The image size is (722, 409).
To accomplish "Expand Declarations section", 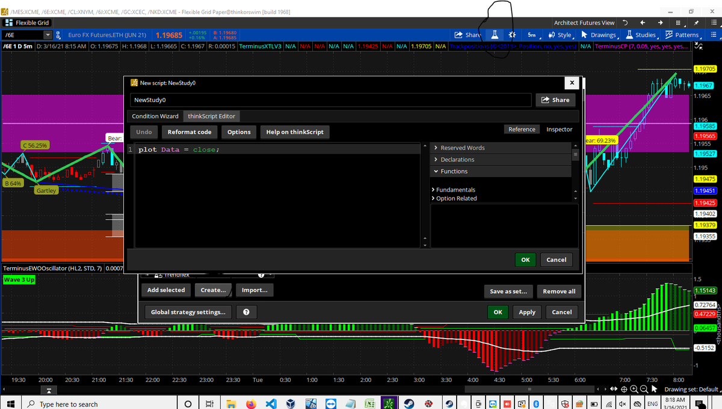I will (x=501, y=160).
